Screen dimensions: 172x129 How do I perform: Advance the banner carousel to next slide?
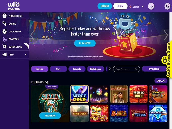click(x=166, y=35)
